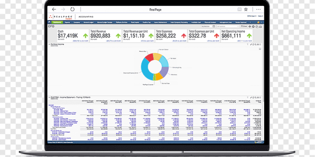Click the browser back arrow
This screenshot has width=315, height=157.
pos(54,9)
